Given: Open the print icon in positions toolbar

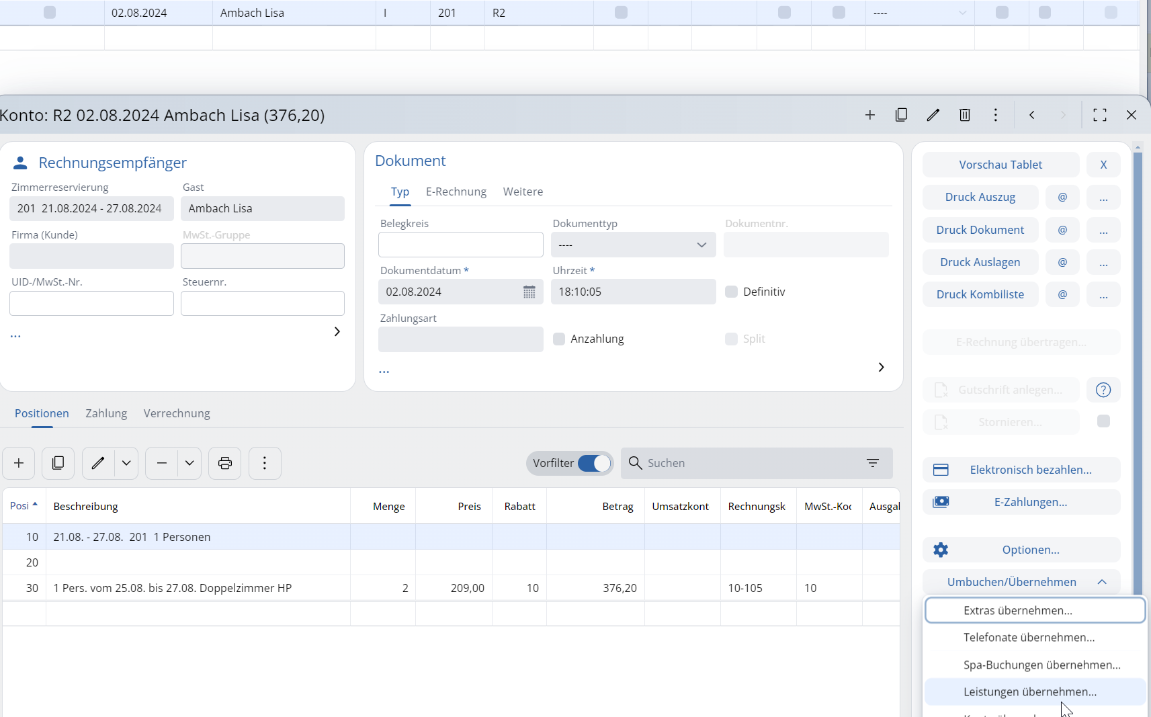Looking at the screenshot, I should [224, 463].
